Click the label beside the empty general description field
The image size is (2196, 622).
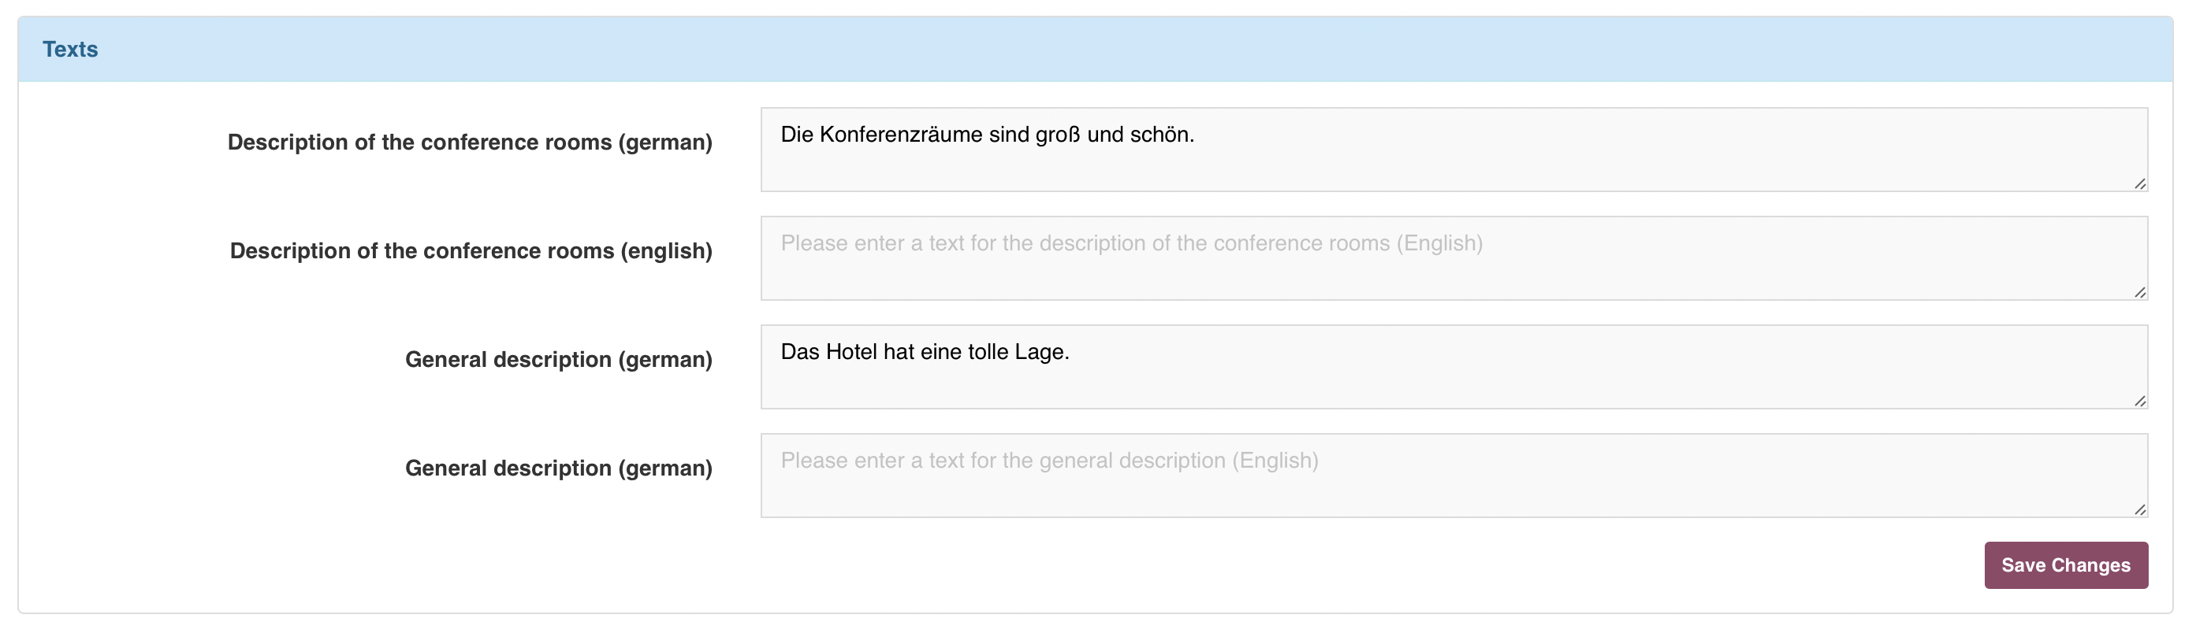tap(558, 468)
